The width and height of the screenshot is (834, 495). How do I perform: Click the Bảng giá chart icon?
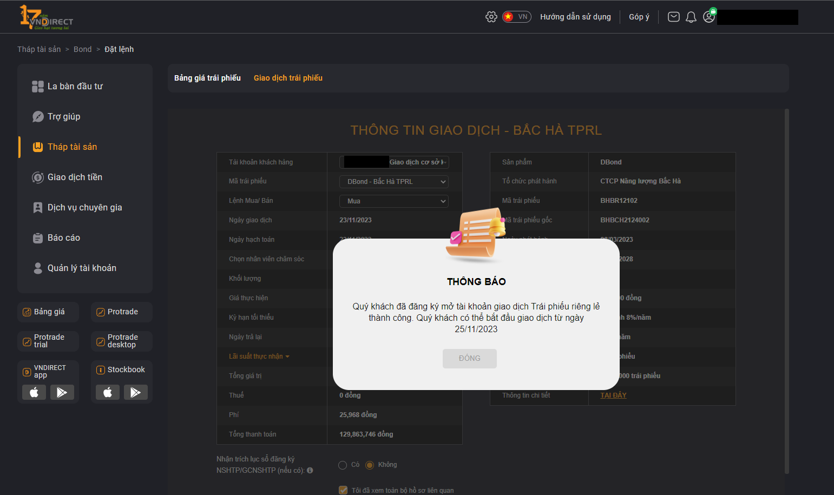click(x=27, y=312)
